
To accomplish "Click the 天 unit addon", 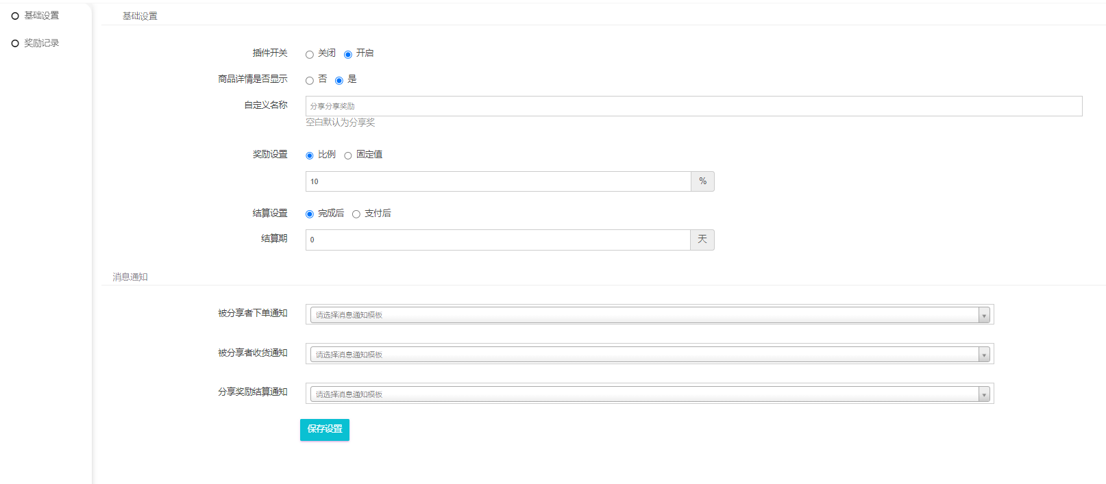I will (702, 240).
